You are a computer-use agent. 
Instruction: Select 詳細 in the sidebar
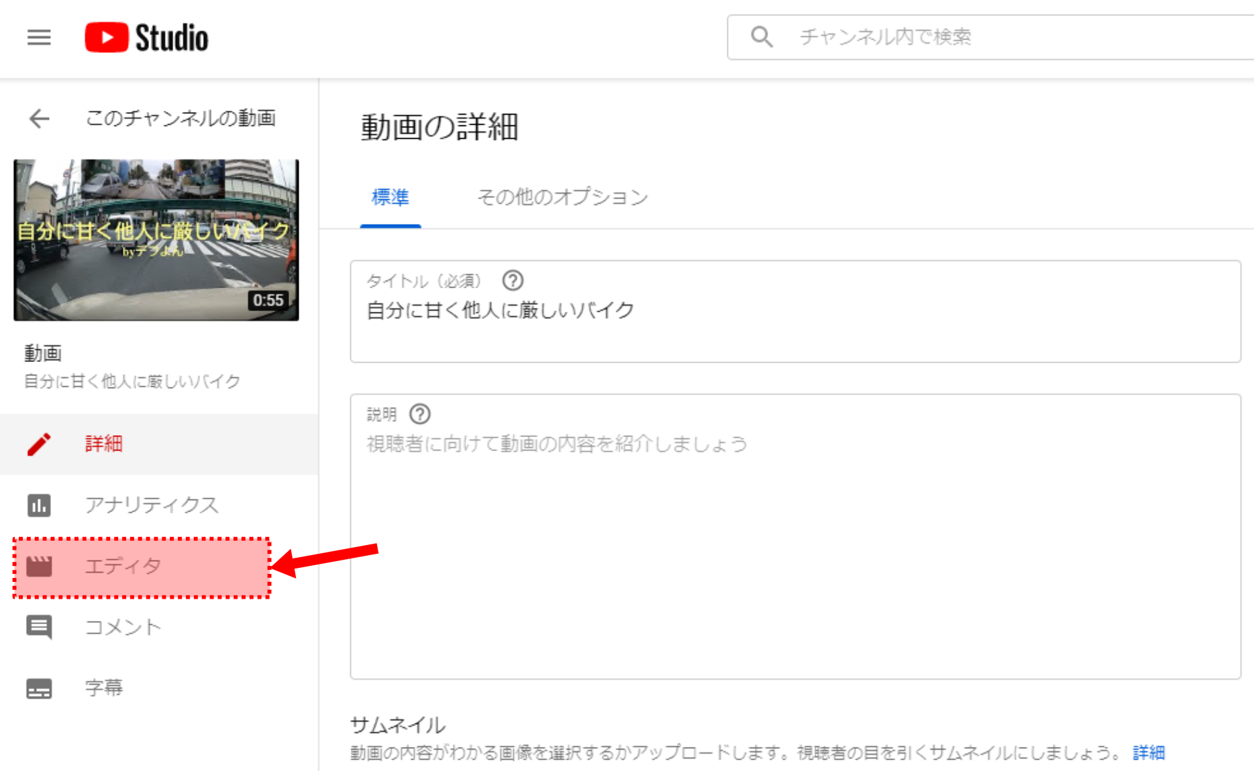pos(159,444)
